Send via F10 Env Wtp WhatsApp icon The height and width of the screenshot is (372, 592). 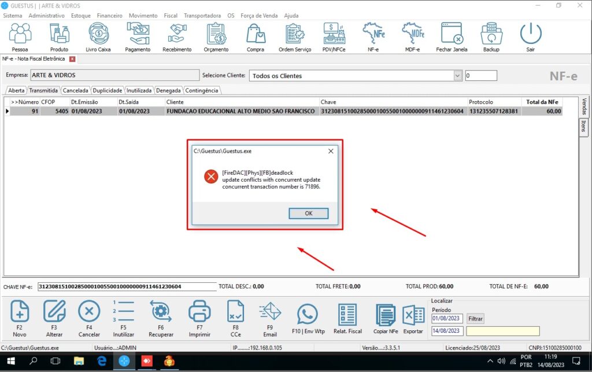click(307, 315)
